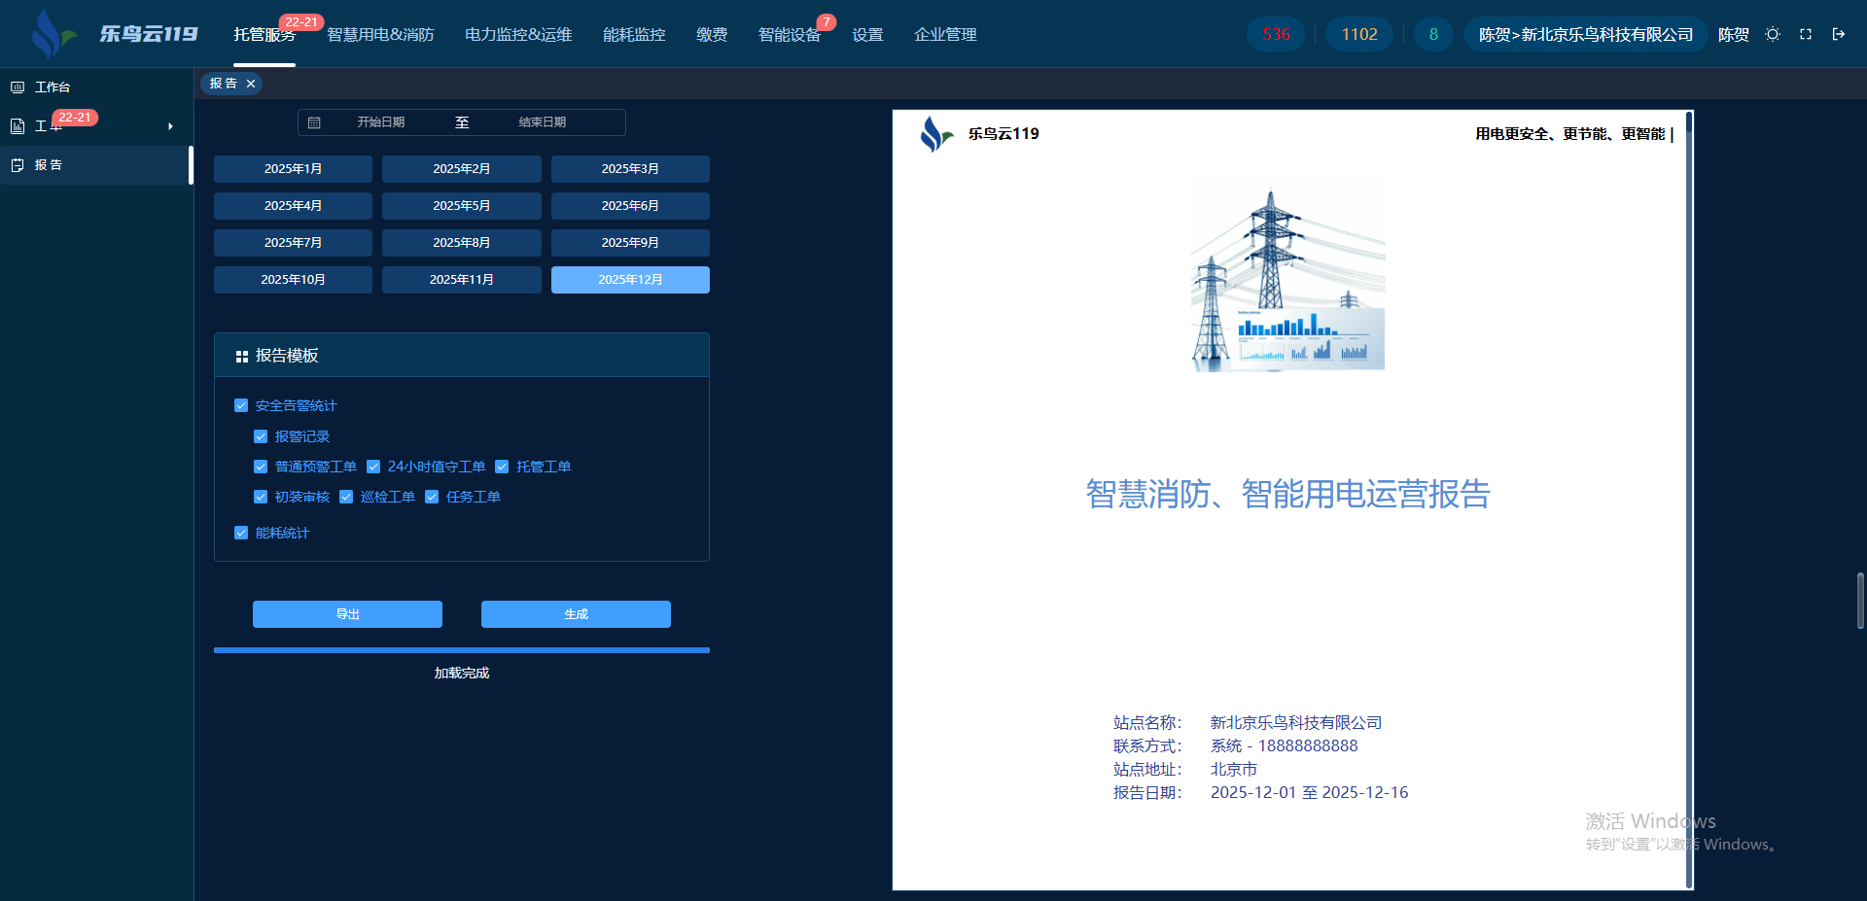Toggle the 24小时值守工单 checkbox
1867x901 pixels.
(373, 467)
